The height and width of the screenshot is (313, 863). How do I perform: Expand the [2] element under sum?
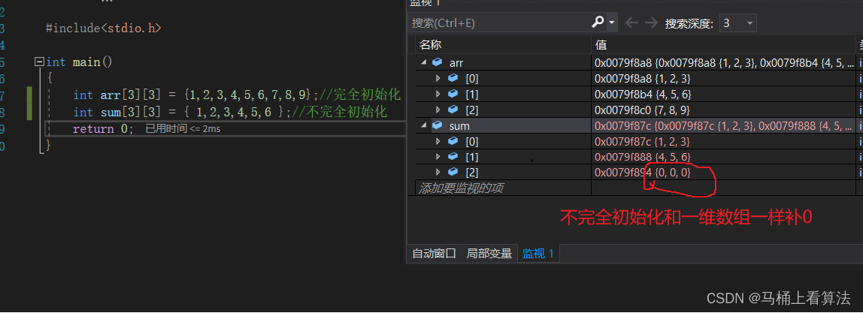click(x=438, y=173)
